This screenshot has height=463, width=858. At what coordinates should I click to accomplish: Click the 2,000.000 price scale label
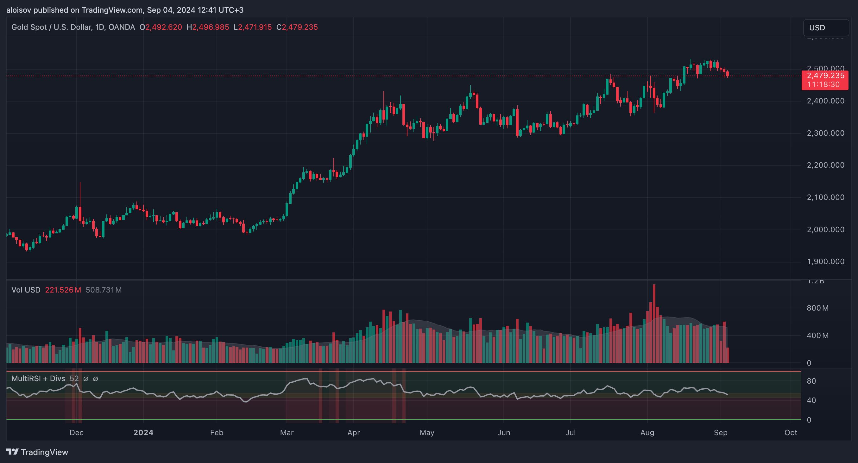tap(825, 230)
